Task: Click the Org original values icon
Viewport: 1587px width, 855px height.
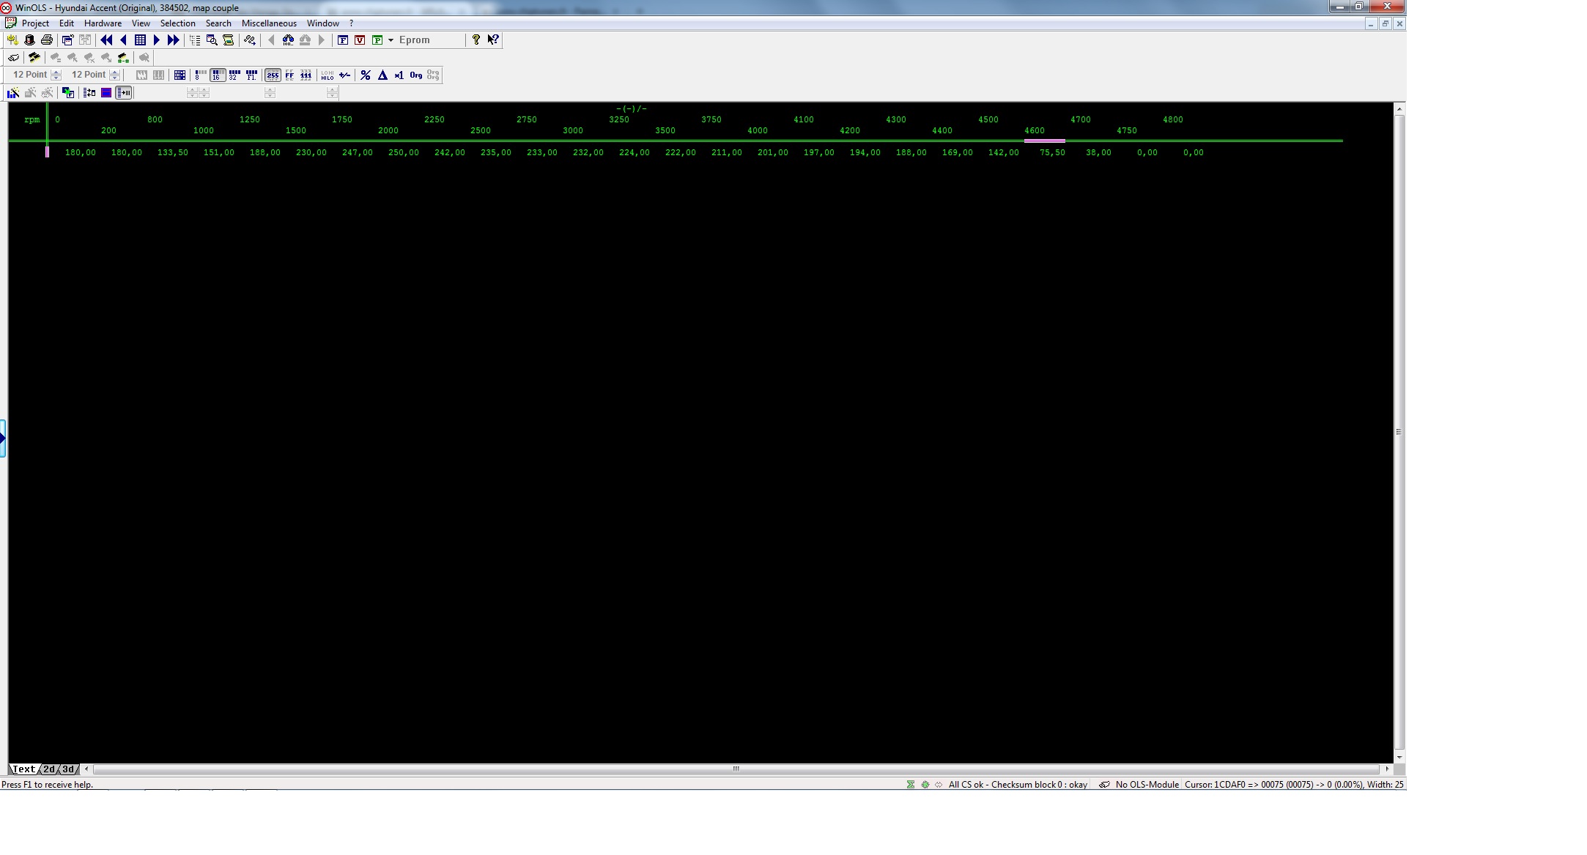Action: coord(416,75)
